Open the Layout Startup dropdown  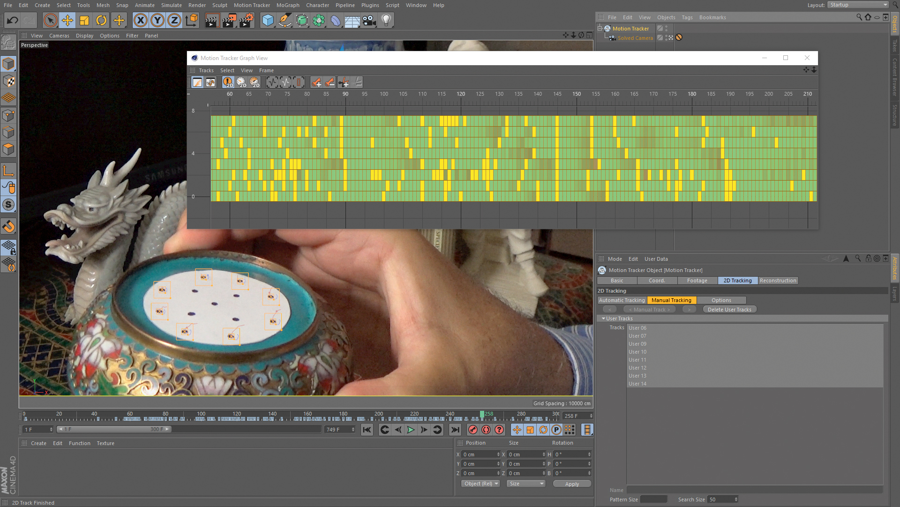point(858,5)
